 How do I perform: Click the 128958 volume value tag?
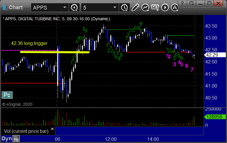[215, 117]
